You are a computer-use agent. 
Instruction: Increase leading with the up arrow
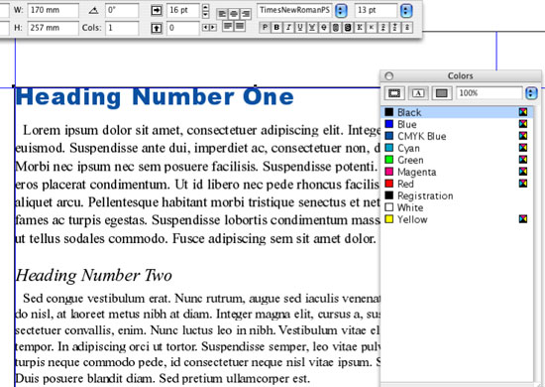[206, 7]
